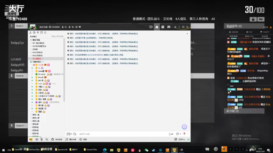Click player Le1e0v0 in team list

tap(16, 59)
